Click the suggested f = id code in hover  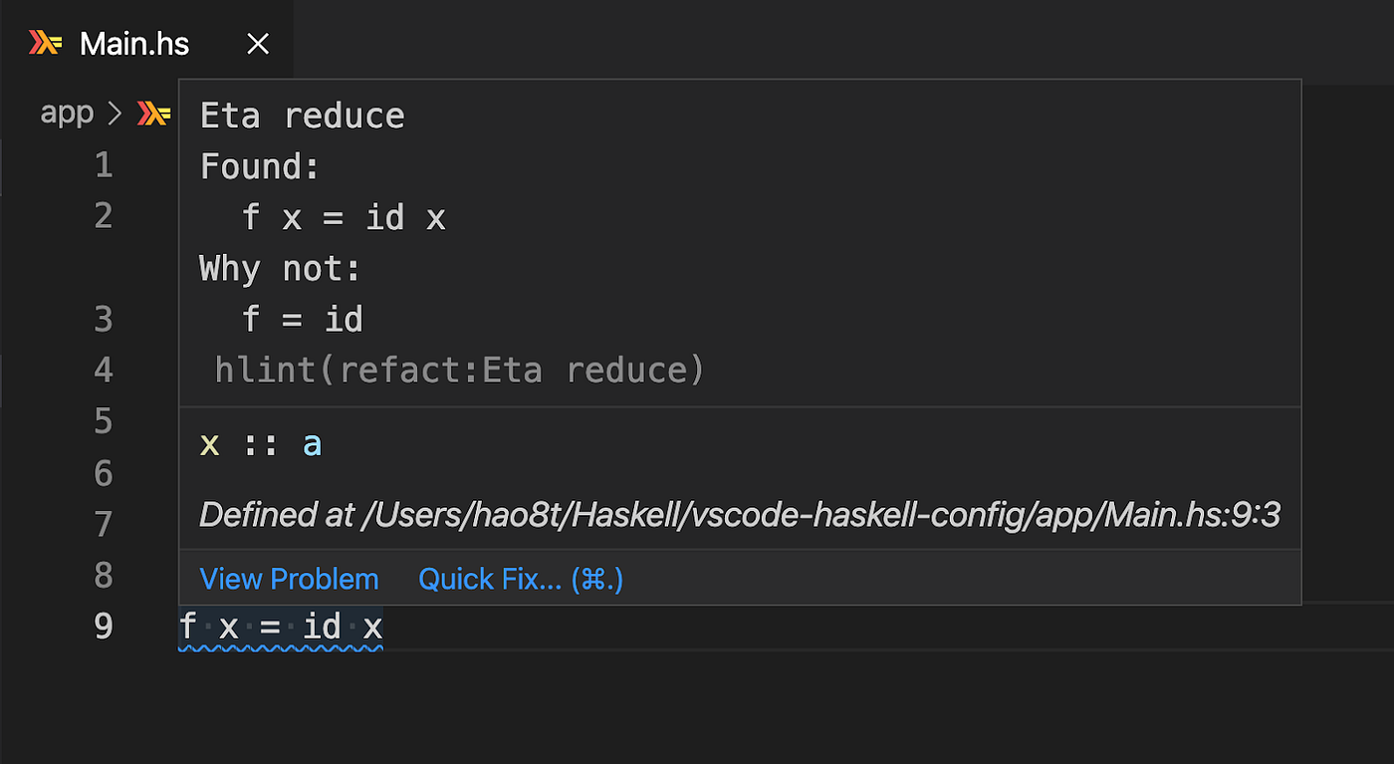303,320
